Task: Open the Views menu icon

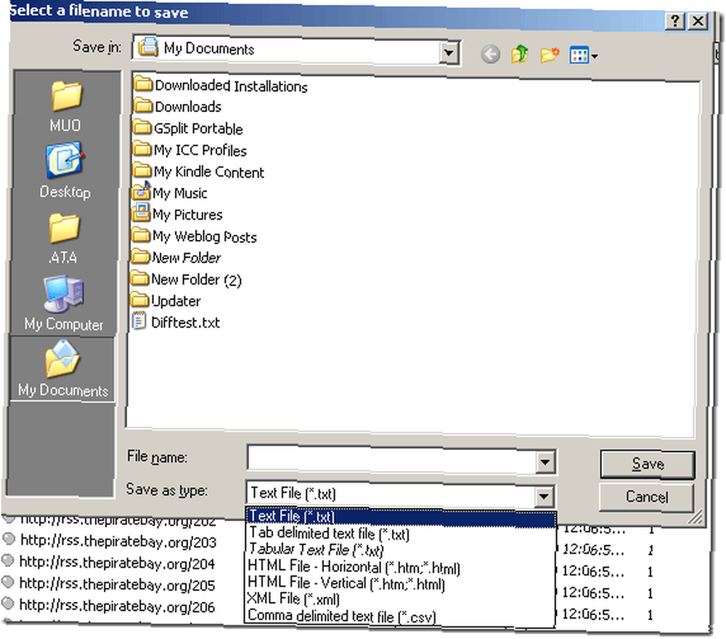Action: click(x=584, y=56)
